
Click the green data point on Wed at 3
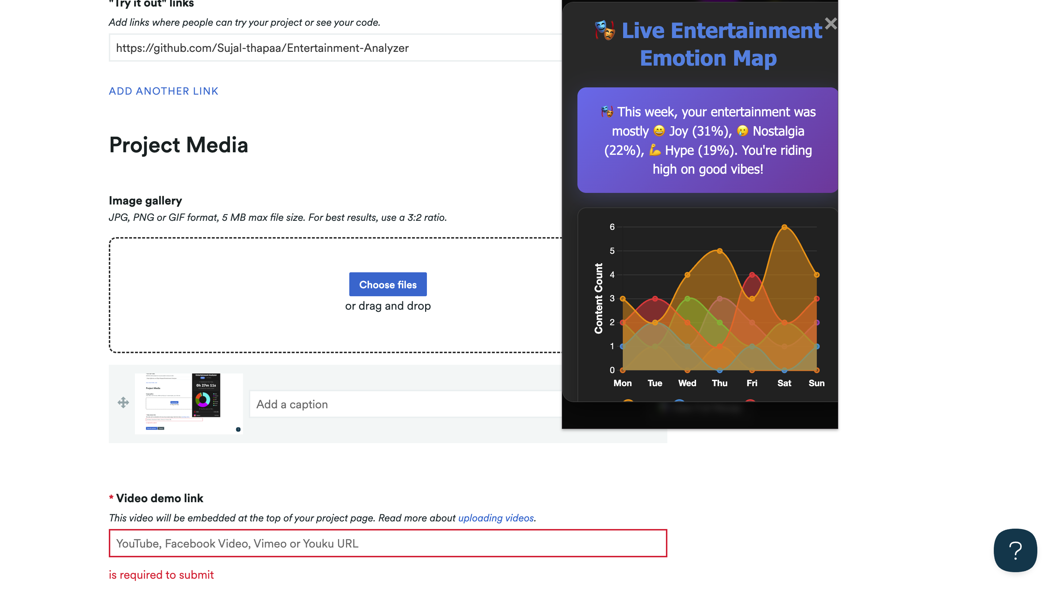tap(687, 298)
